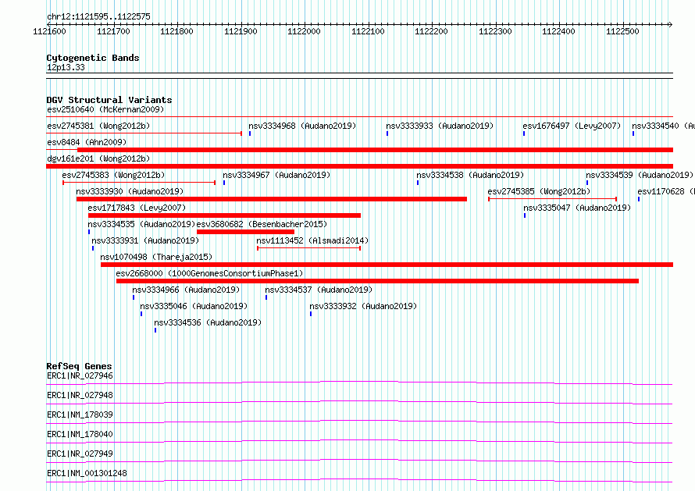Screen dimensions: 695x491
Task: Click the nsv3334536 (Audano2019) variant label
Action: [x=208, y=322]
